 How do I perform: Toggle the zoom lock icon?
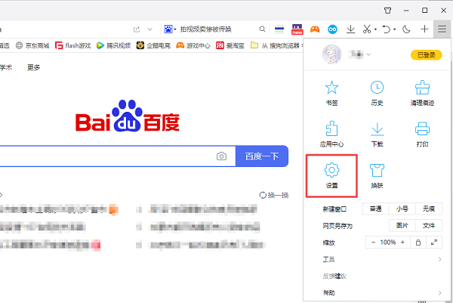[418, 243]
